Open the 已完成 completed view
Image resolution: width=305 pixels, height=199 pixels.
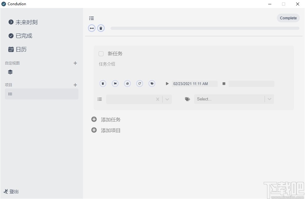(20, 36)
